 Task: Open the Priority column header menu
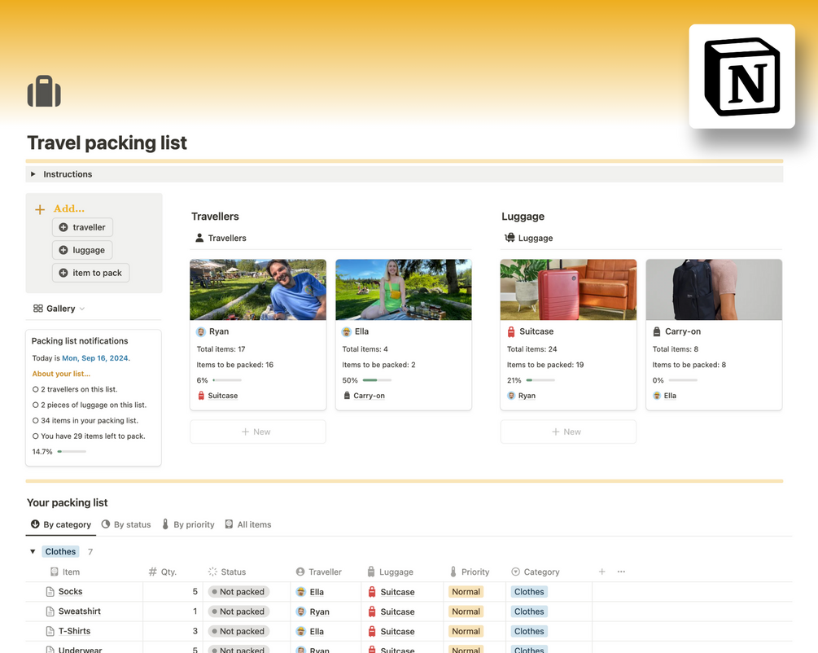pos(469,572)
